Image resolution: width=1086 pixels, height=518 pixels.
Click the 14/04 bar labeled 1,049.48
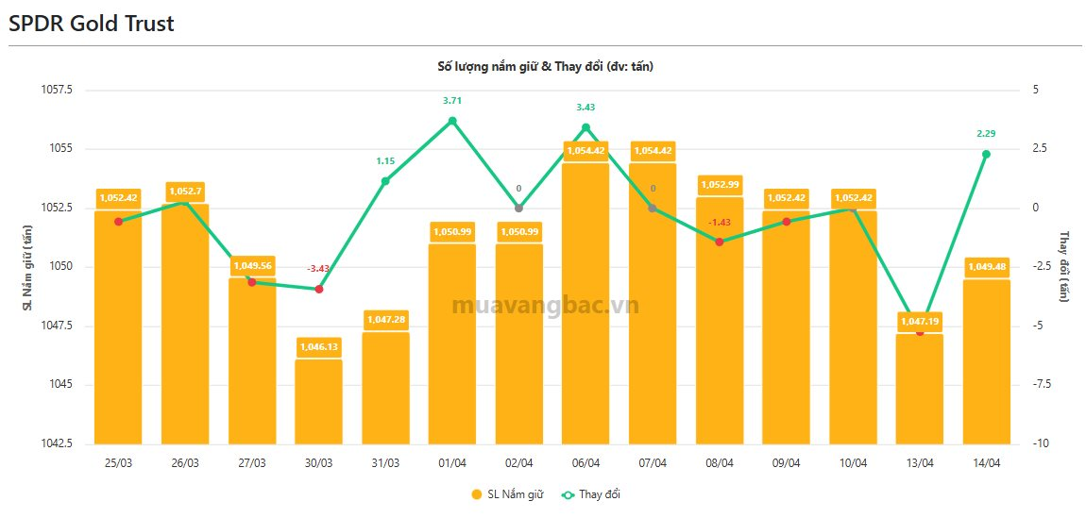(986, 361)
